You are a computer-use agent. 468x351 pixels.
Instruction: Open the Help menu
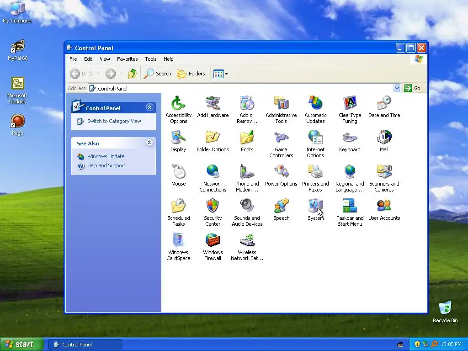click(x=168, y=59)
